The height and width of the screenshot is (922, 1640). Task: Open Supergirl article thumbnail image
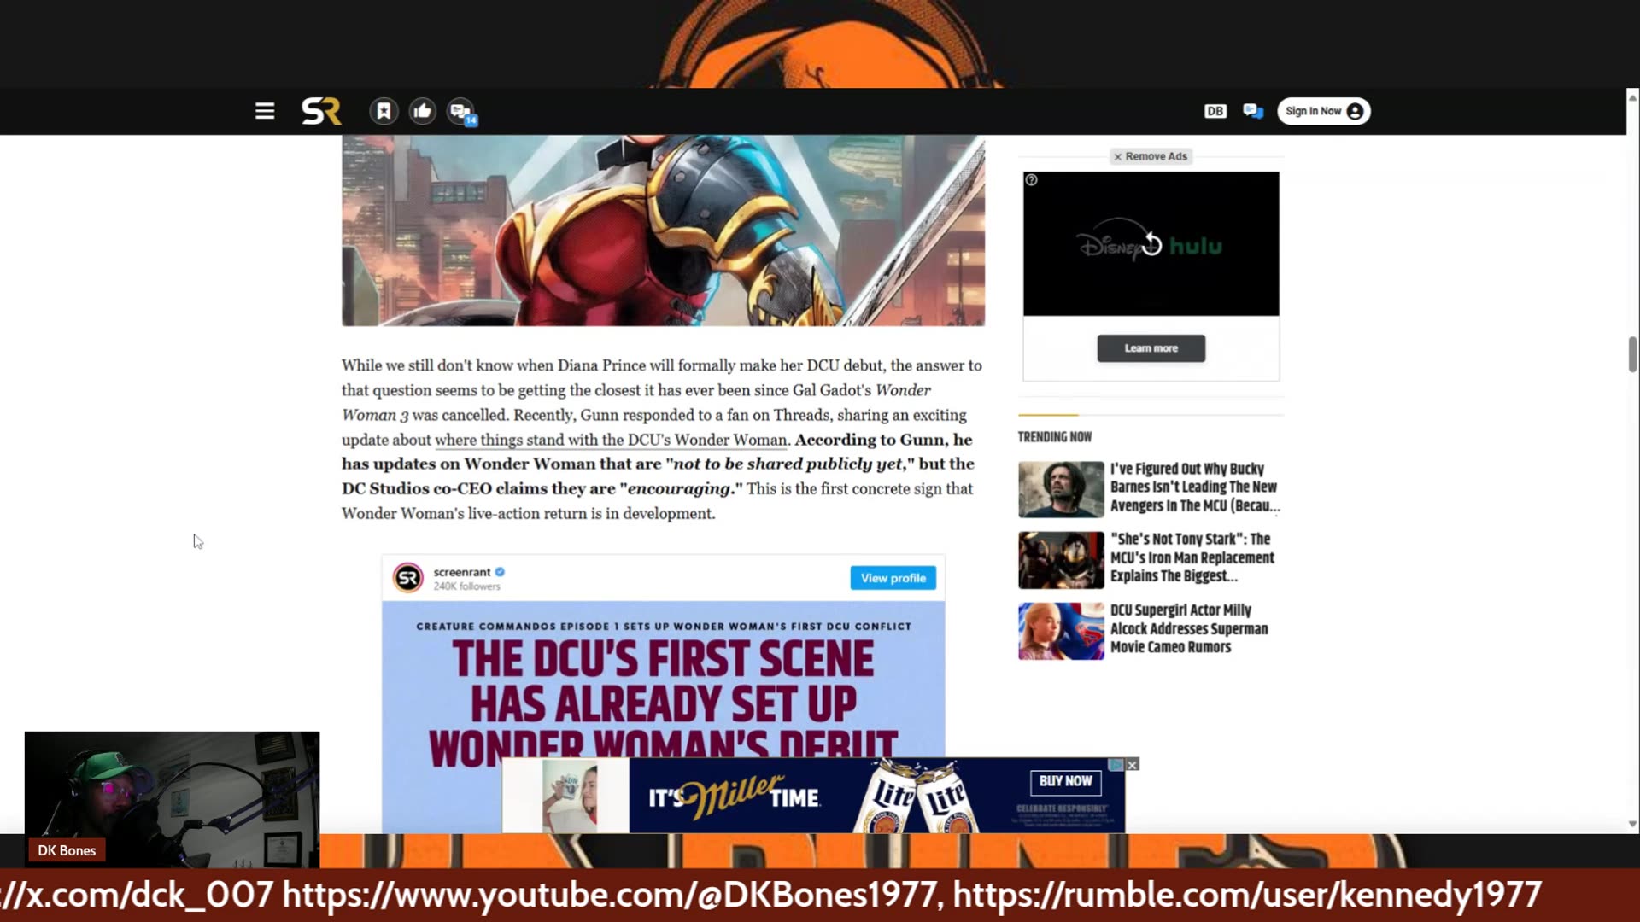pos(1061,631)
